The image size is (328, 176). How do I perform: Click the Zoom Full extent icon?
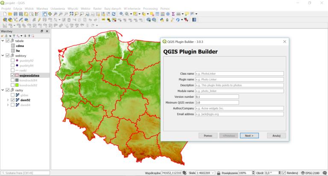71,14
